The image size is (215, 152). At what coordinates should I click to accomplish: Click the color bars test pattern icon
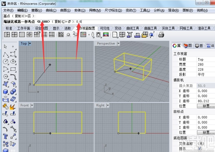tap(106, 34)
